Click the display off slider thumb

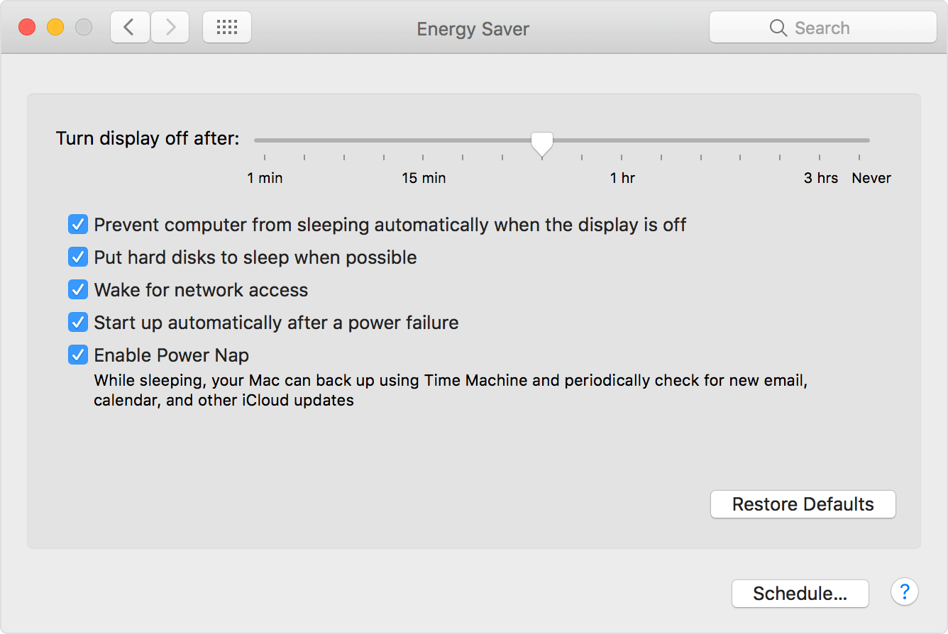coord(542,144)
